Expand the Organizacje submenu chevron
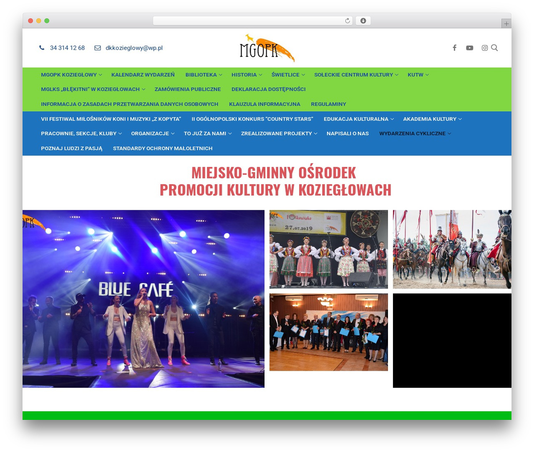The image size is (534, 452). (173, 134)
